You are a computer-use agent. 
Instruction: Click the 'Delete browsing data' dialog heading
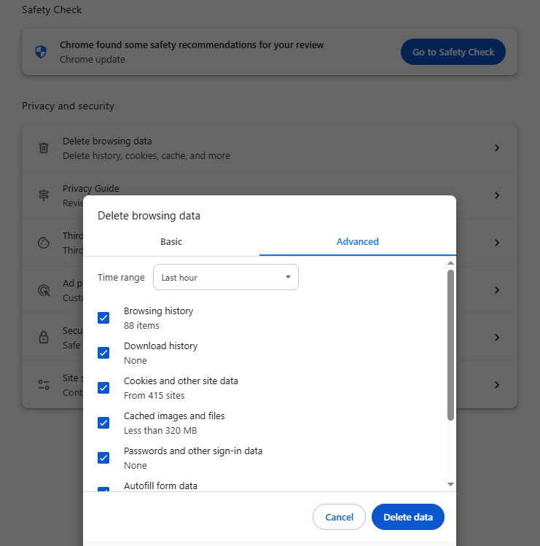click(x=149, y=216)
